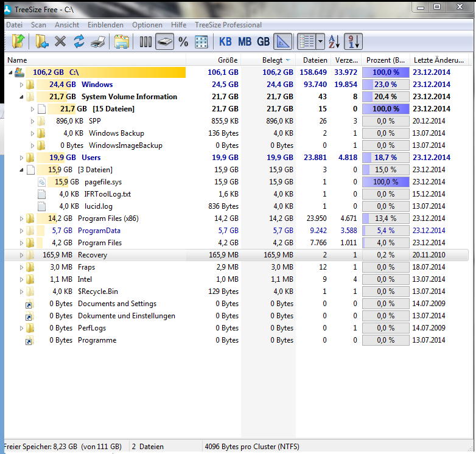The image size is (476, 454).
Task: Open the details view dropdown arrow
Action: coord(320,41)
